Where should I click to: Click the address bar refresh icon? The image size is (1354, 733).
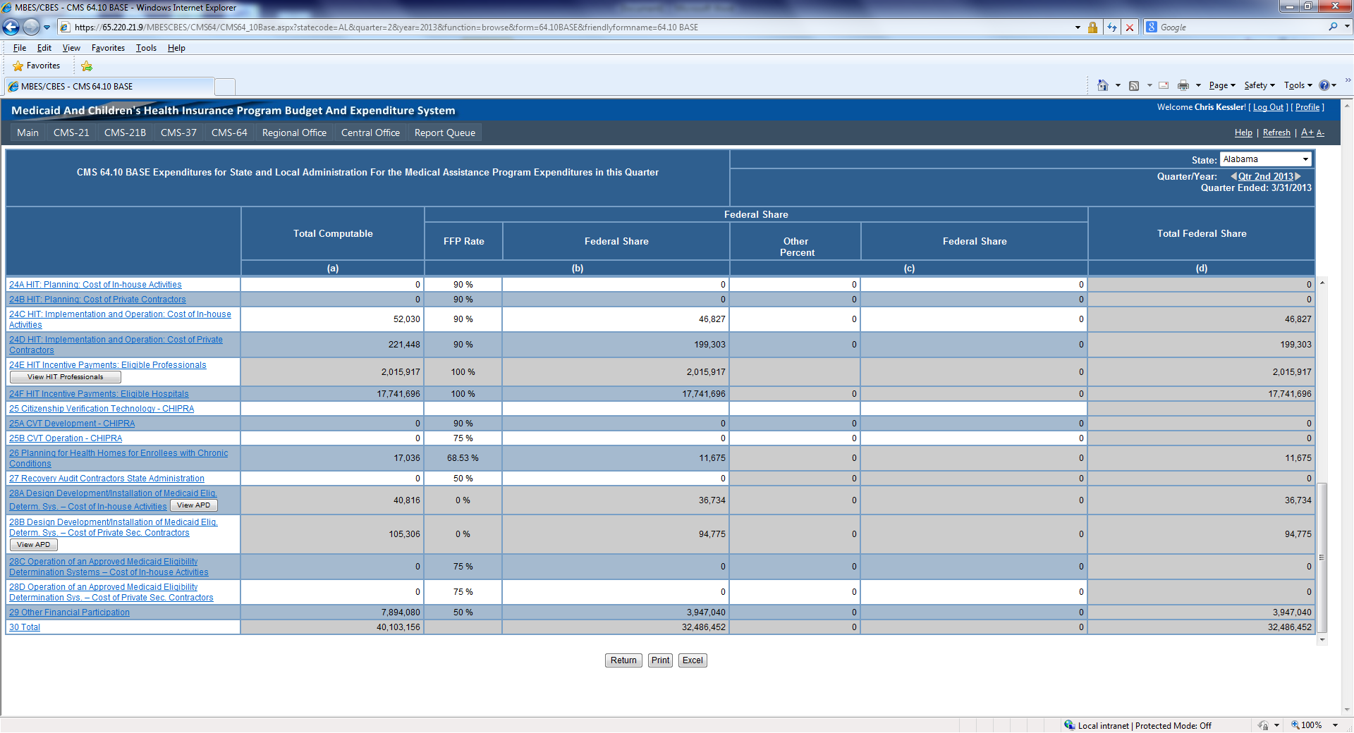(x=1112, y=27)
